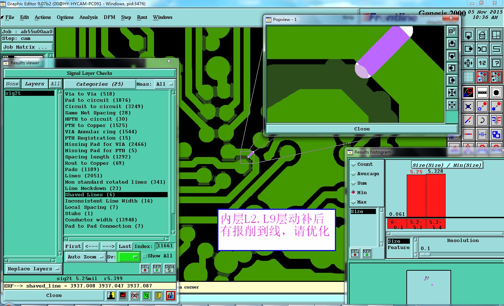
Task: Select Feature in histogram list
Action: [x=399, y=248]
